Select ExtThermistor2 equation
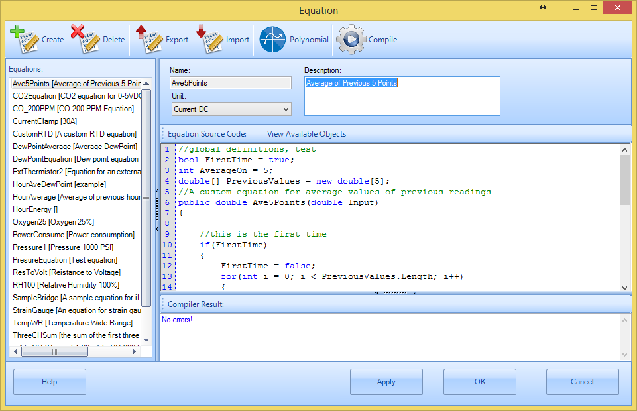This screenshot has width=637, height=411. pyautogui.click(x=76, y=172)
